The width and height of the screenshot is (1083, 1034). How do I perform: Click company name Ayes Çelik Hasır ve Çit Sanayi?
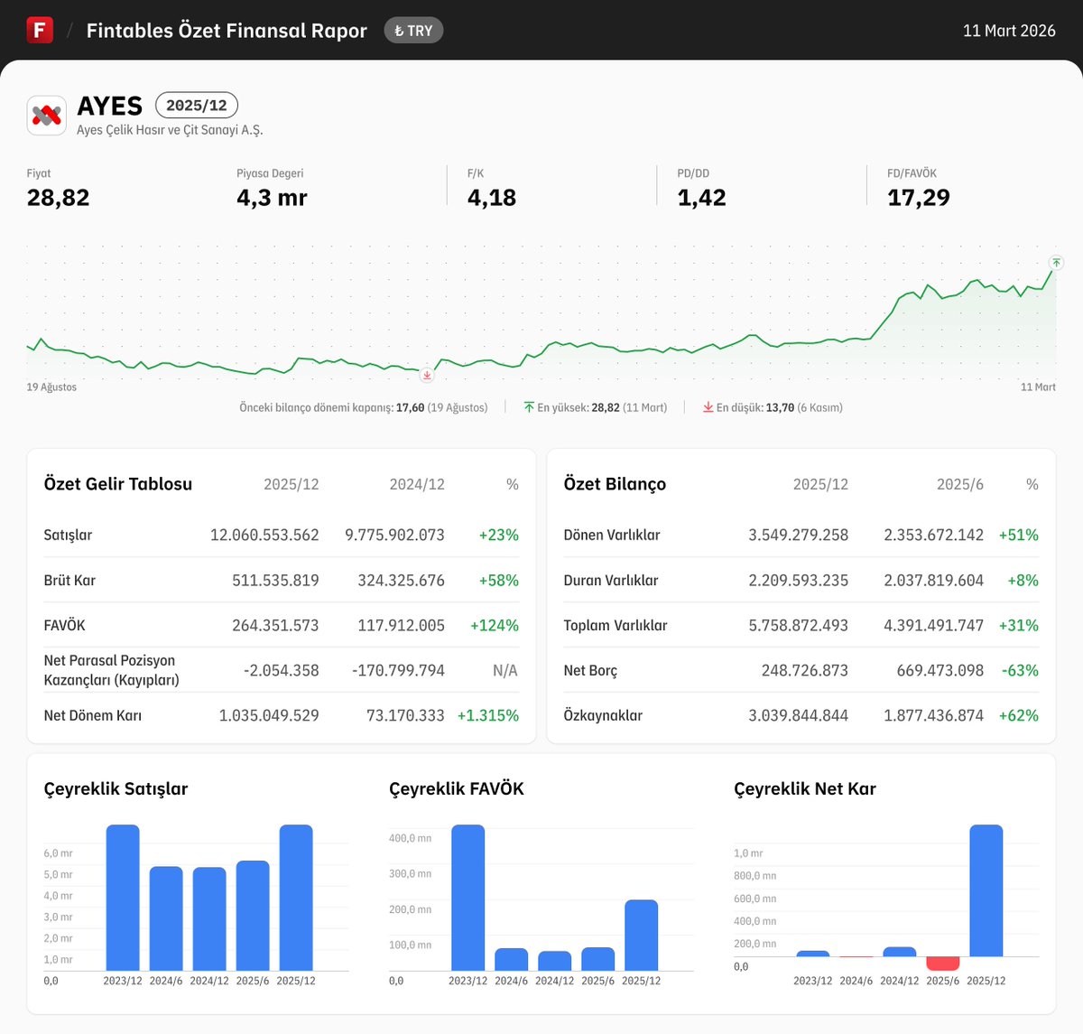170,131
